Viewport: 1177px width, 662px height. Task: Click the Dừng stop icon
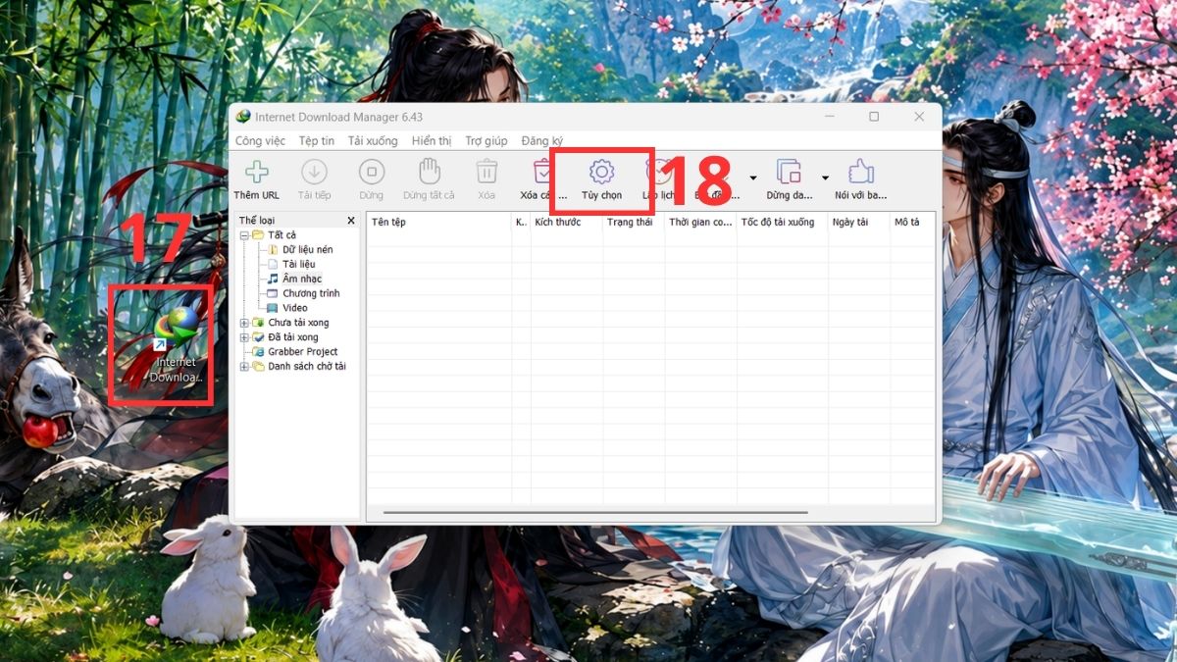(x=371, y=172)
